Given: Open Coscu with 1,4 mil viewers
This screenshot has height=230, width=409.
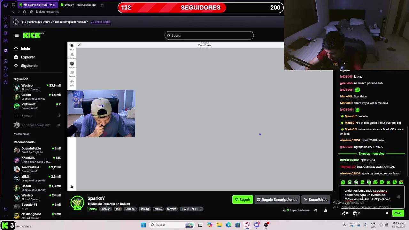Looking at the screenshot, I should [x=37, y=97].
